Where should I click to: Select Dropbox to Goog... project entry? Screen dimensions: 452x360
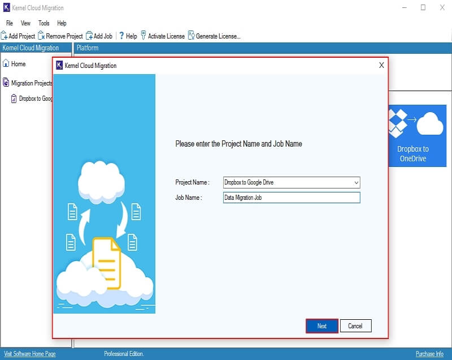point(36,98)
